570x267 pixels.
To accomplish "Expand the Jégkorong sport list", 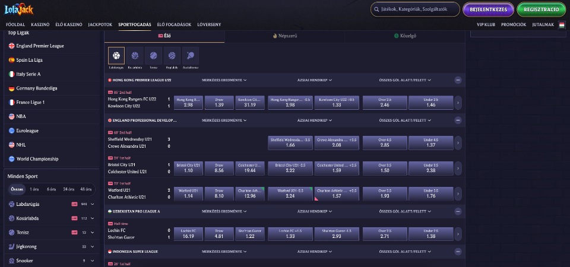I will coord(94,246).
